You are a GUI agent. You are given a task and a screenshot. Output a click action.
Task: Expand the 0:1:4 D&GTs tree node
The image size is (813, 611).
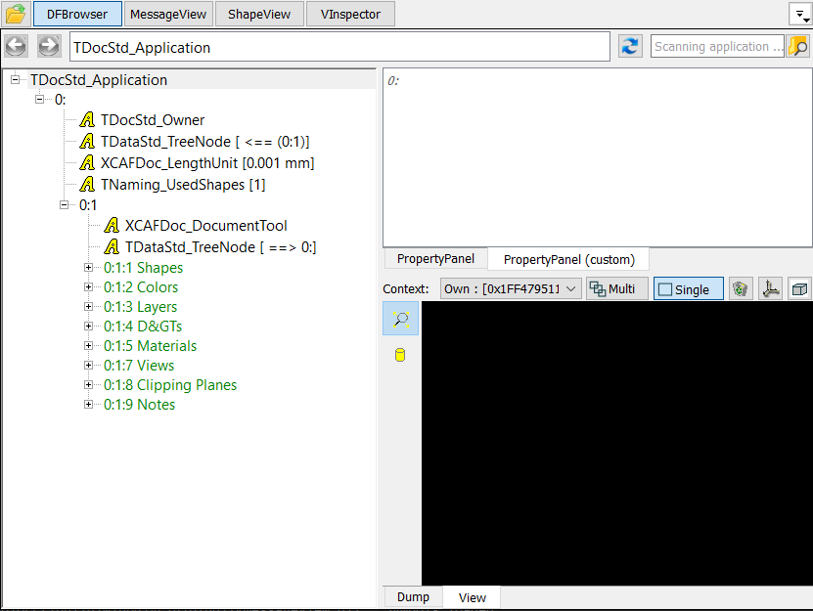coord(89,327)
